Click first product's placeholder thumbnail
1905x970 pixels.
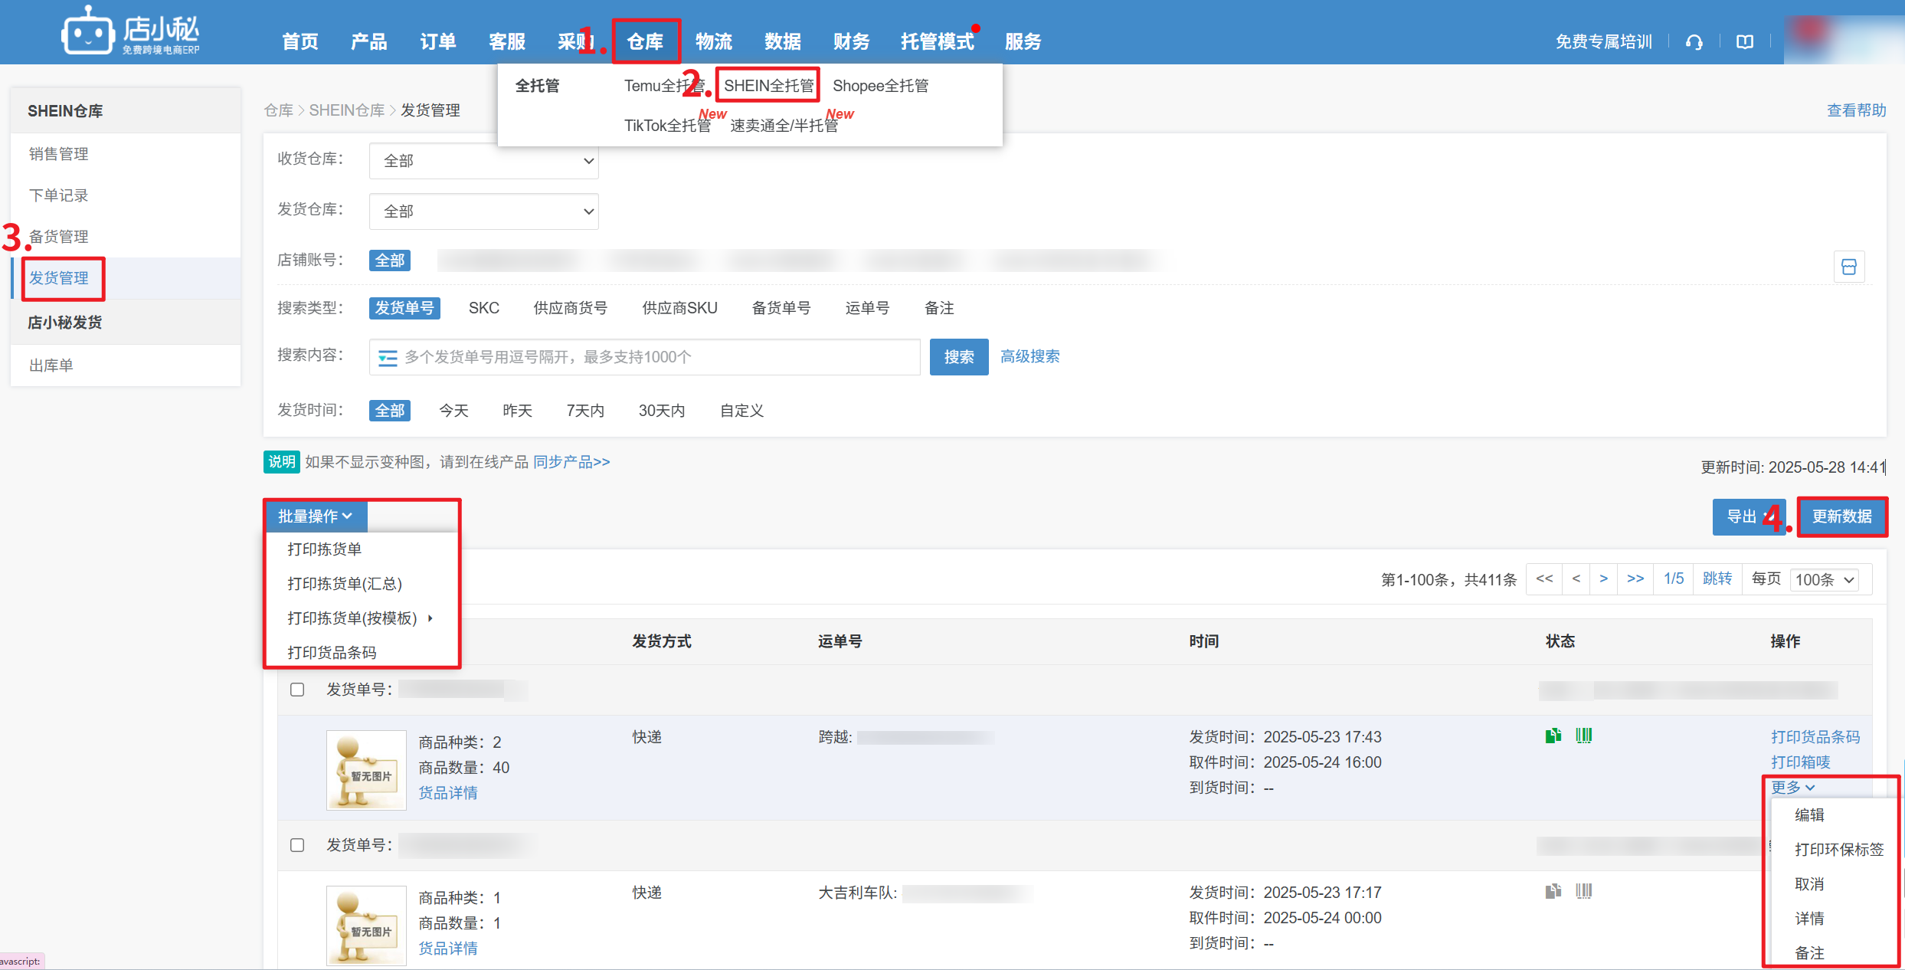point(366,770)
